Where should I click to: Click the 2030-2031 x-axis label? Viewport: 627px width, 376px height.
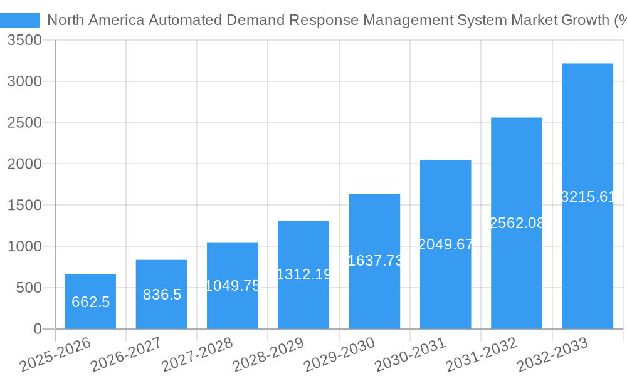pos(411,354)
